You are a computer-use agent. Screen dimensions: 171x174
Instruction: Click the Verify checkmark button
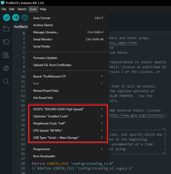pos(7,18)
